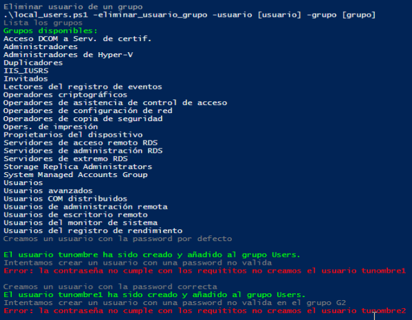Viewport: 412px width, 320px height.
Task: Click the green 'Grupos disponibles:' heading
Action: pos(50,30)
